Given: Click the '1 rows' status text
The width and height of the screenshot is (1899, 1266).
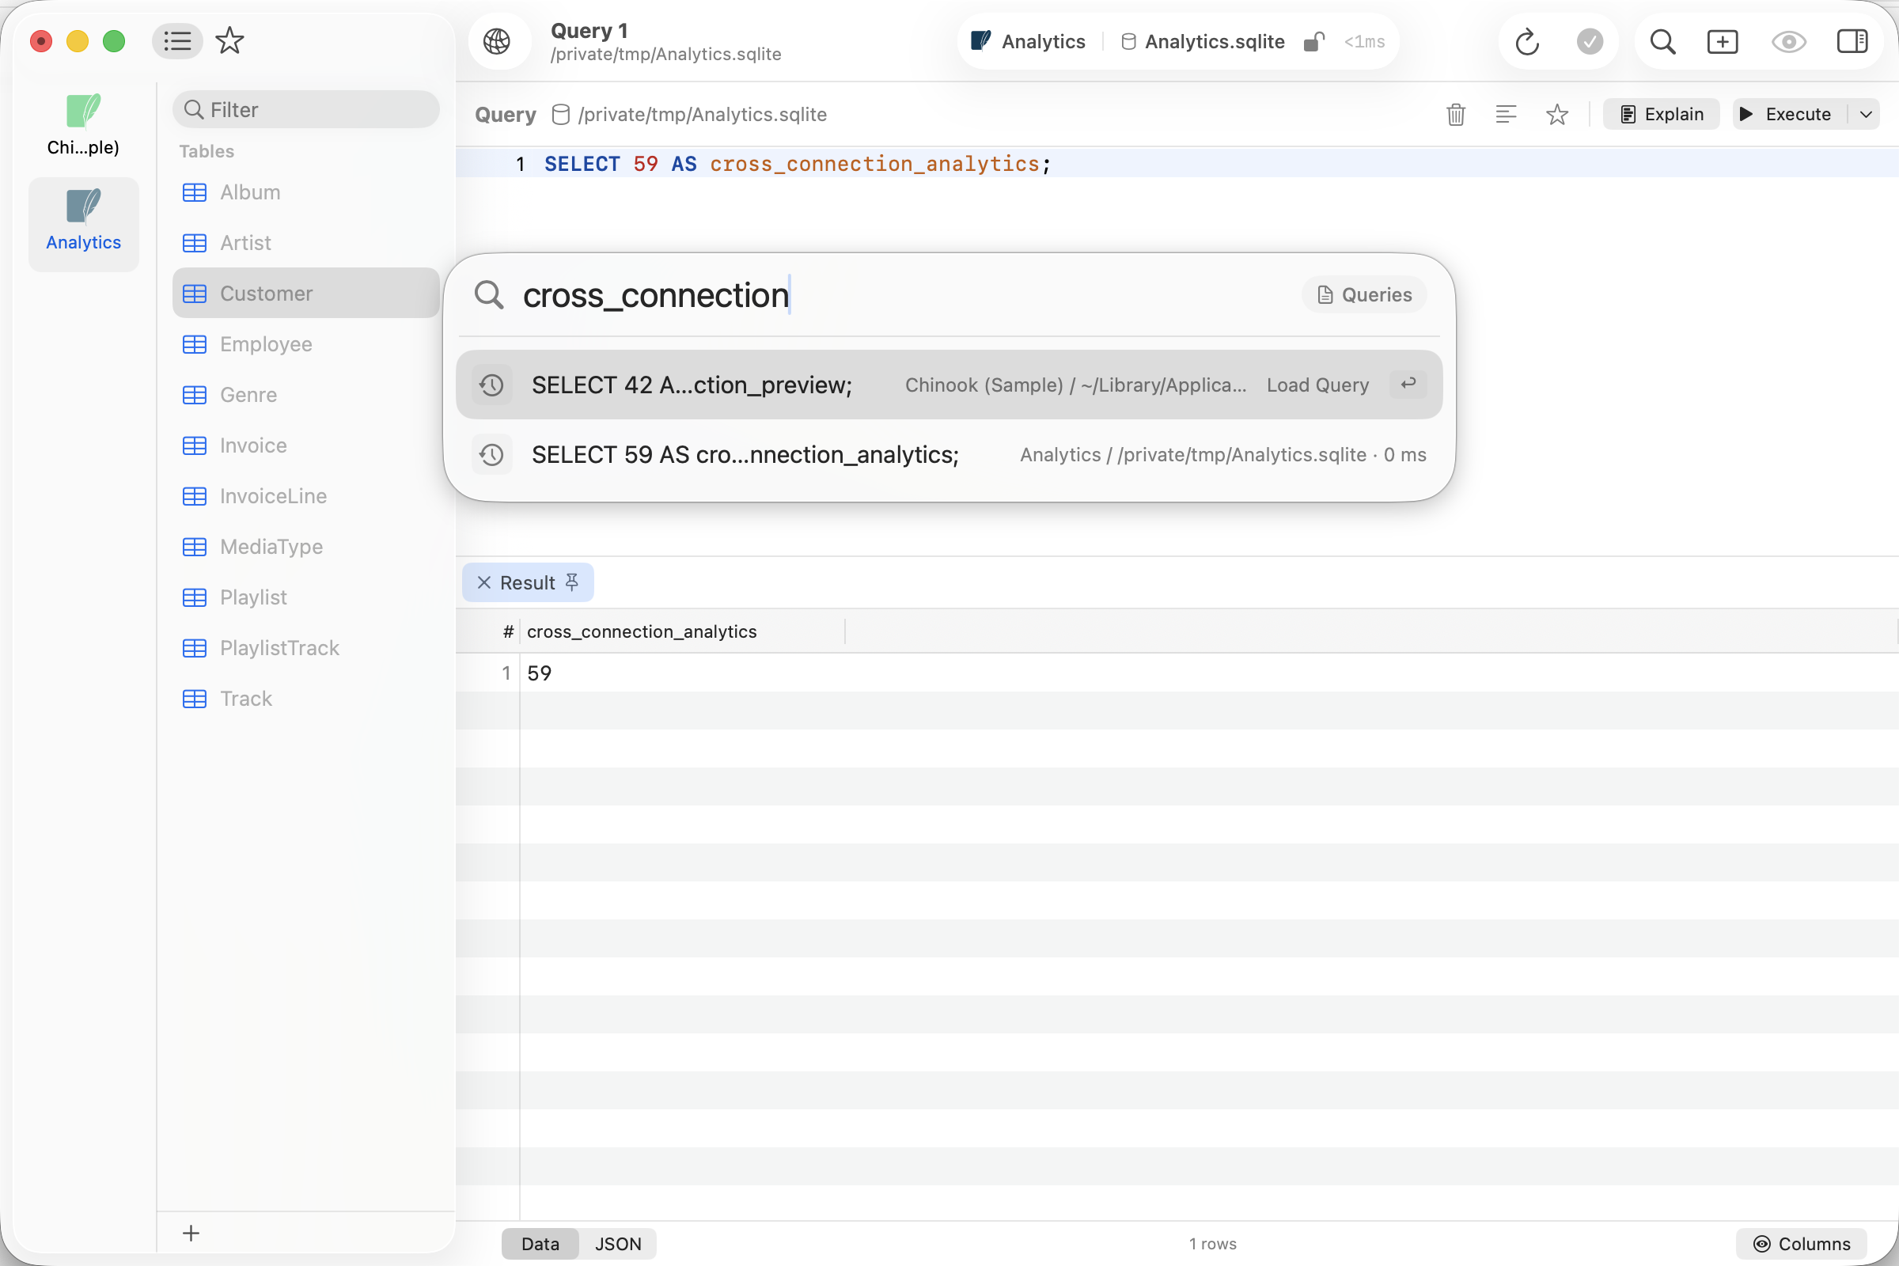Looking at the screenshot, I should click(x=1213, y=1243).
